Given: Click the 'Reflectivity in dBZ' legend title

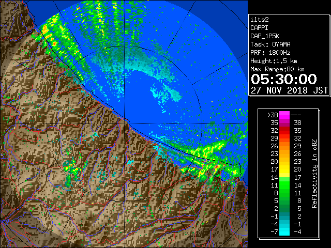Looking at the screenshot, I should (314, 174).
